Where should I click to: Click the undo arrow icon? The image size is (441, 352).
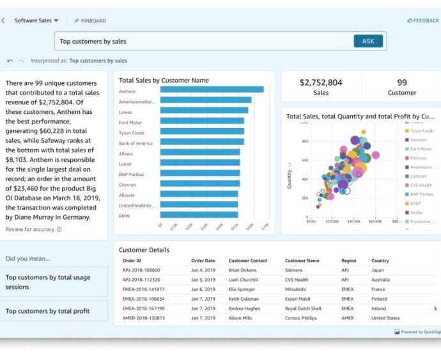[10, 61]
